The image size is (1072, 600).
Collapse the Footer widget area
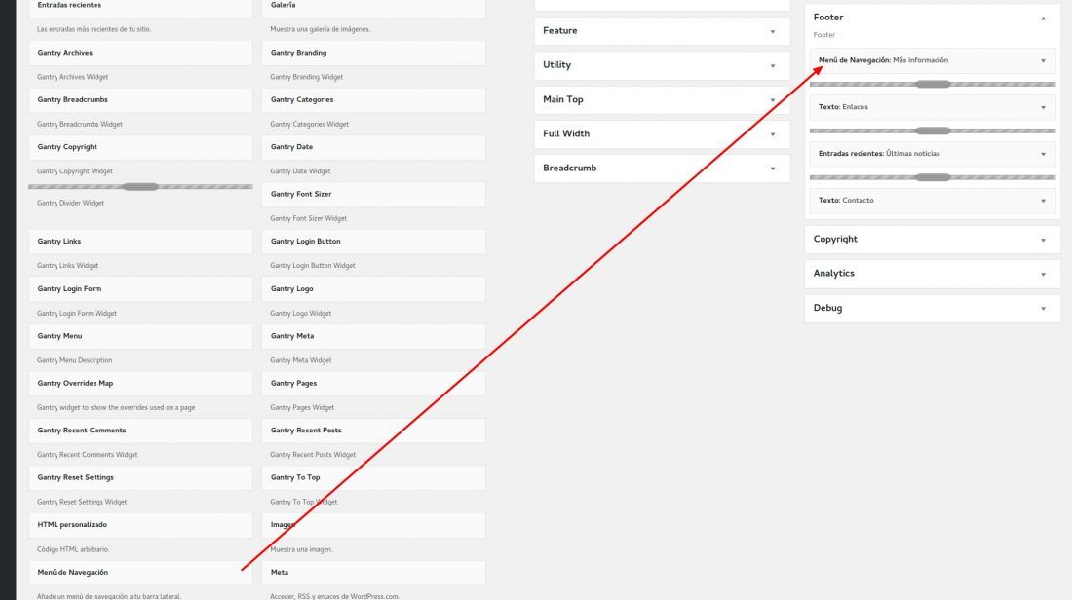tap(1043, 18)
